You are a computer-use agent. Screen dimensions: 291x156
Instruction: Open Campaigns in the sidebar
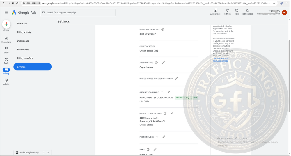6,40
